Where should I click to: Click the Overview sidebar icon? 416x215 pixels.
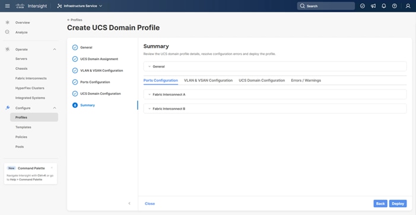[x=7, y=23]
